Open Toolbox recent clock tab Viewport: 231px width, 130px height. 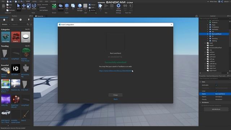(21, 19)
